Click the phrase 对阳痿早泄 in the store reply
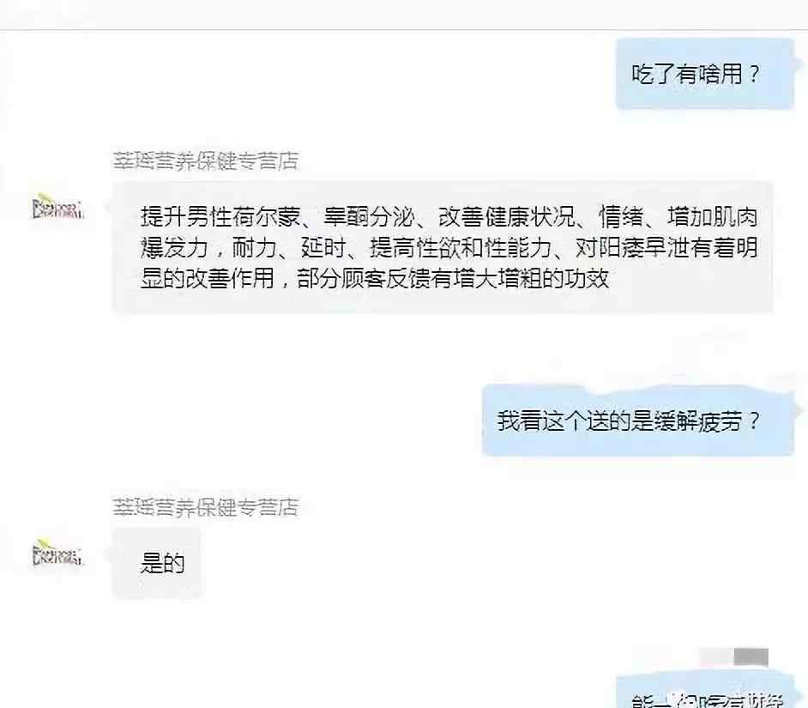The height and width of the screenshot is (708, 808). click(632, 248)
